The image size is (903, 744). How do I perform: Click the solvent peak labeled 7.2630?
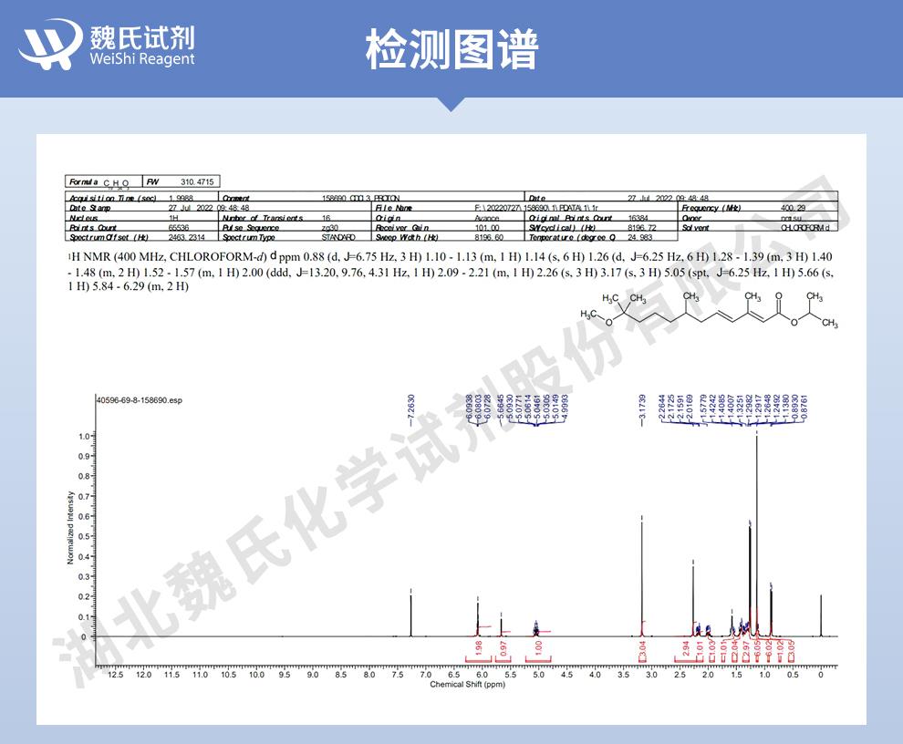411,611
